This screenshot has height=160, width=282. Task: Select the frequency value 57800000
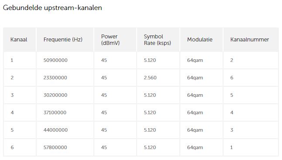(x=55, y=147)
